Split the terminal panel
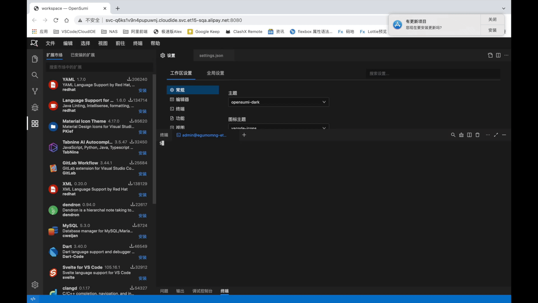 coord(469,135)
